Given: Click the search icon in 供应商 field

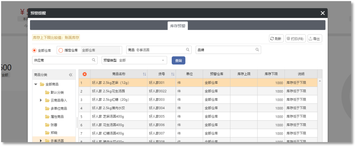Looking at the screenshot, I should pyautogui.click(x=94, y=60).
